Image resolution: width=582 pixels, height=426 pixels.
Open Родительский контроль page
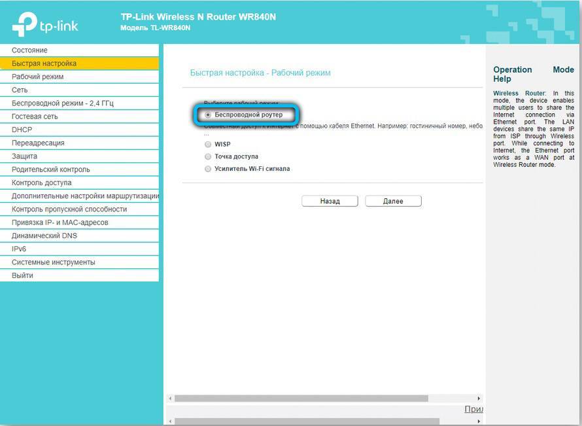point(51,169)
